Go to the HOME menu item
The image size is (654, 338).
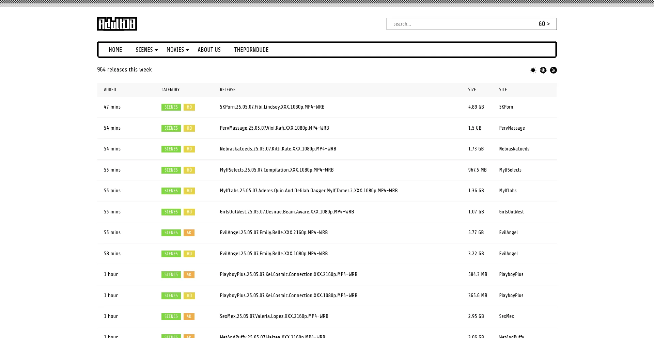[x=115, y=50]
